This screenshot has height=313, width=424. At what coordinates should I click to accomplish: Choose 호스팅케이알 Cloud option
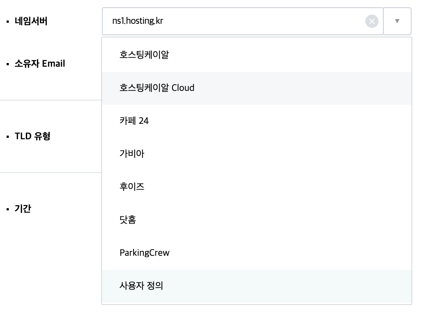pos(257,88)
